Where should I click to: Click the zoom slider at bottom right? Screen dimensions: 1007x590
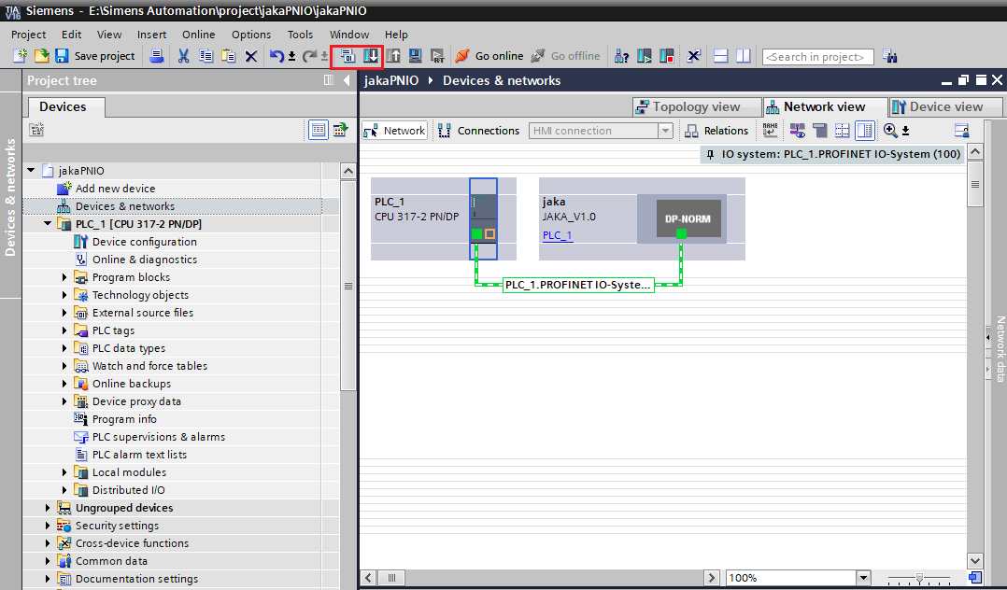(x=920, y=578)
